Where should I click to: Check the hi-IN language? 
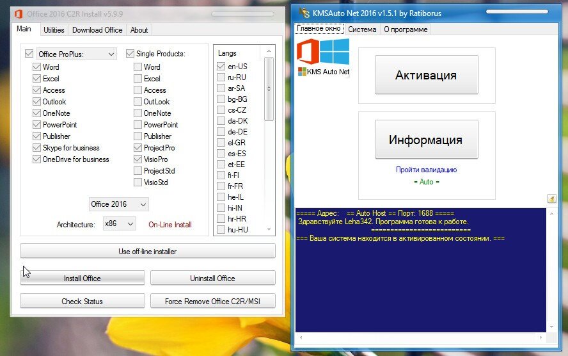coord(221,207)
